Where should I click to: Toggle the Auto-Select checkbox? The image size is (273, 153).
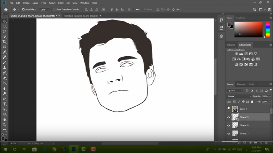click(23, 9)
